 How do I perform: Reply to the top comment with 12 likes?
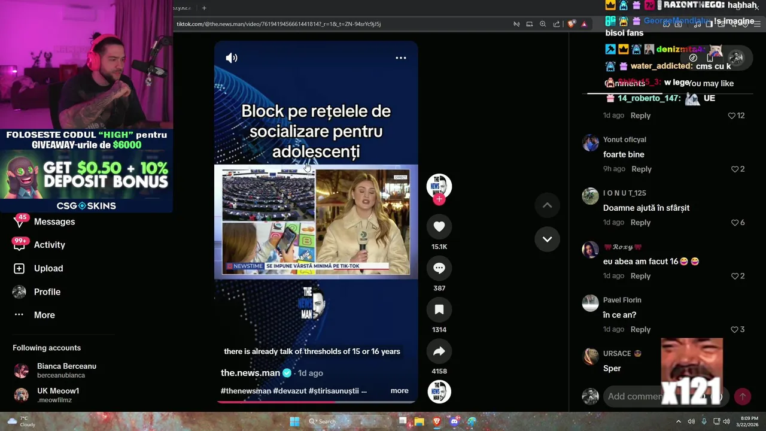click(x=640, y=116)
